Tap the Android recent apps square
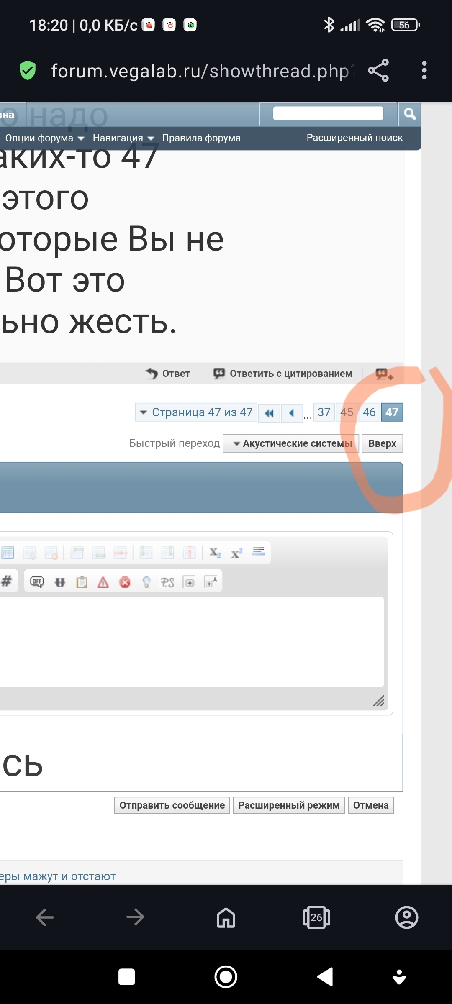This screenshot has width=452, height=1004. 127,977
